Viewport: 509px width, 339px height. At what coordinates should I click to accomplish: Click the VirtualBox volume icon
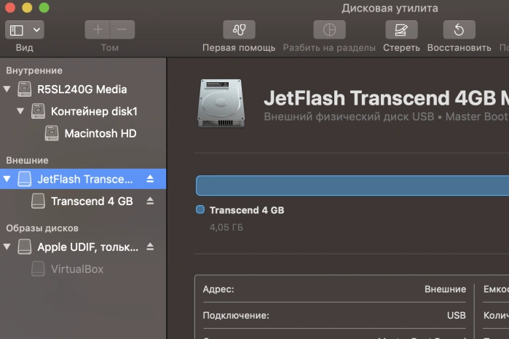[38, 269]
